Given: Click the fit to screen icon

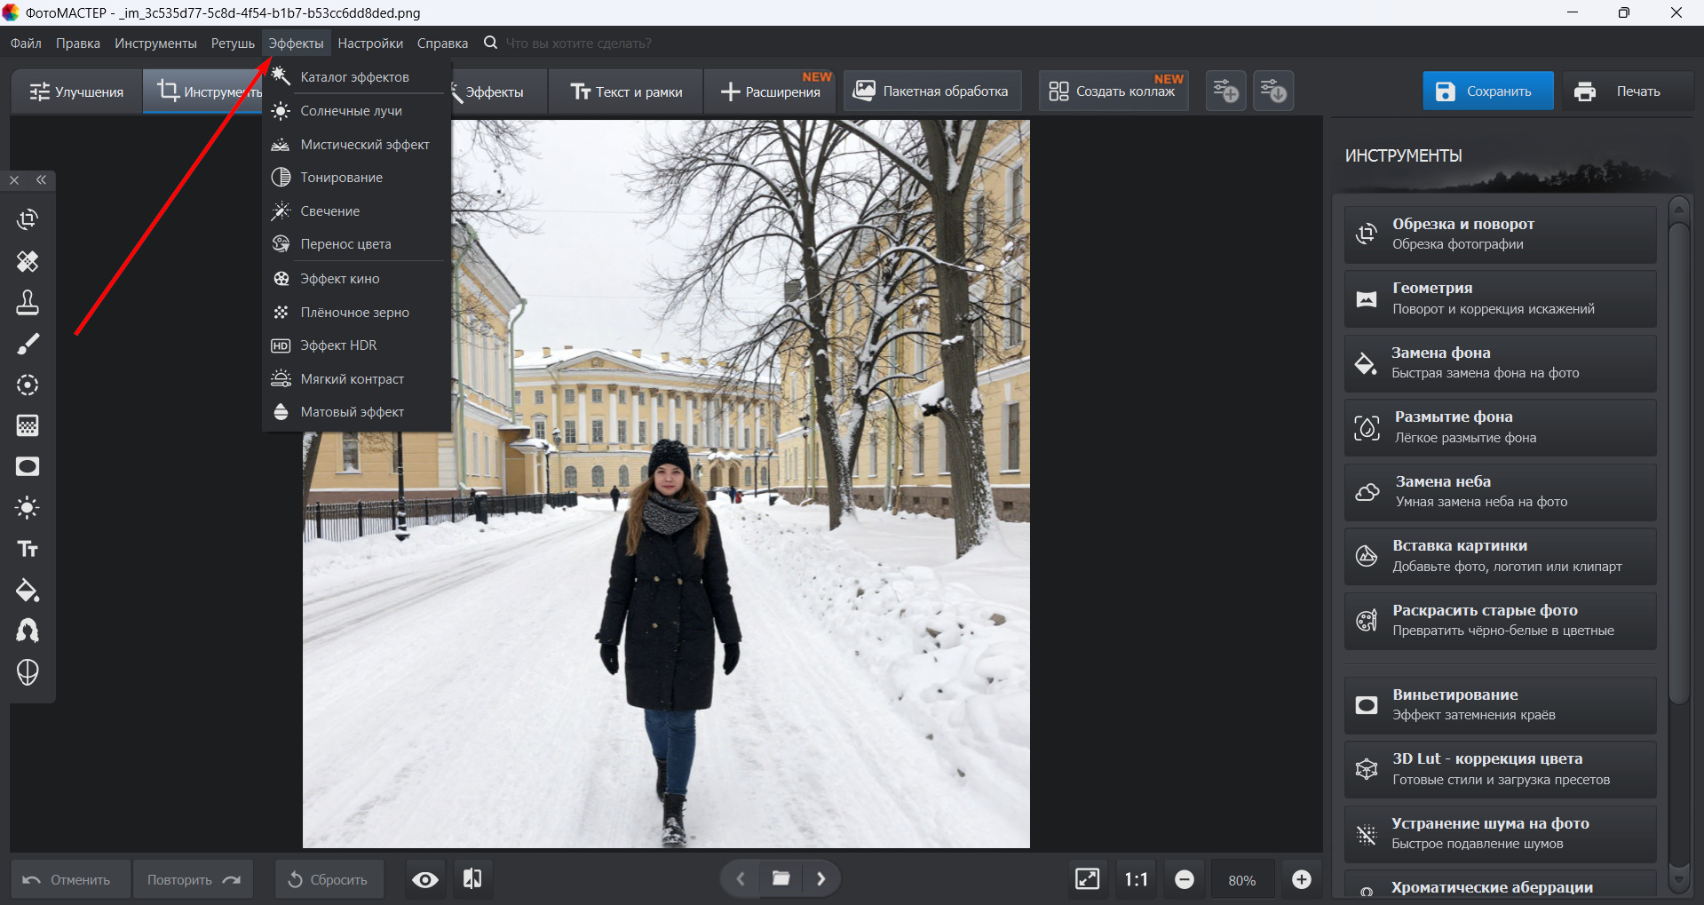Looking at the screenshot, I should tap(1087, 879).
